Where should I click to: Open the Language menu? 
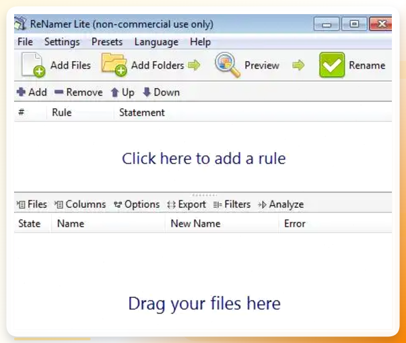[x=156, y=42]
